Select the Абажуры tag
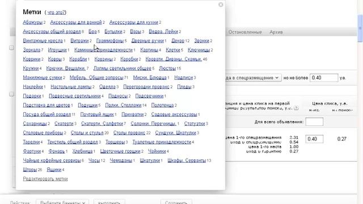This screenshot has width=363, height=204. tap(33, 22)
